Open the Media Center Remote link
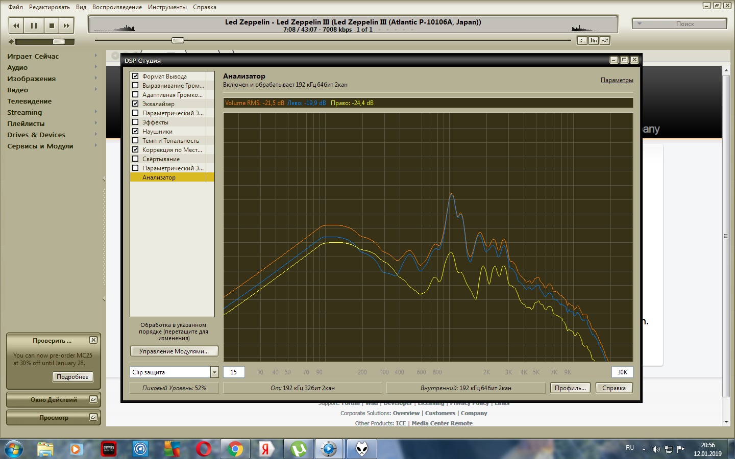735x459 pixels. (442, 423)
